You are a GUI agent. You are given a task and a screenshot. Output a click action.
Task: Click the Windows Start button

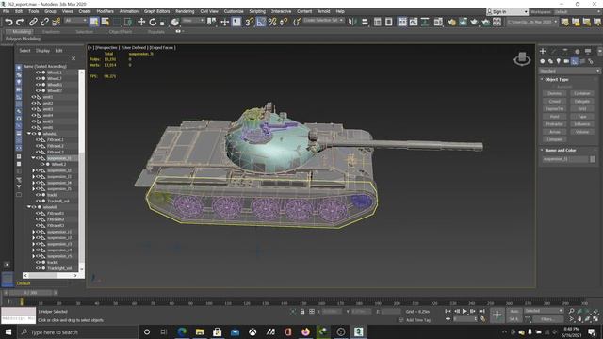pos(8,331)
